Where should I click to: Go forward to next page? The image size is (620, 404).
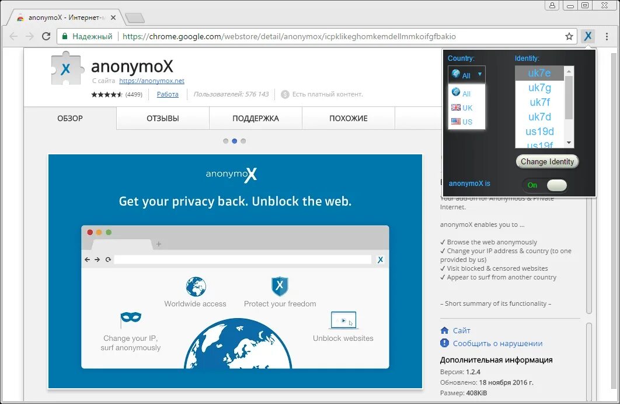[30, 36]
